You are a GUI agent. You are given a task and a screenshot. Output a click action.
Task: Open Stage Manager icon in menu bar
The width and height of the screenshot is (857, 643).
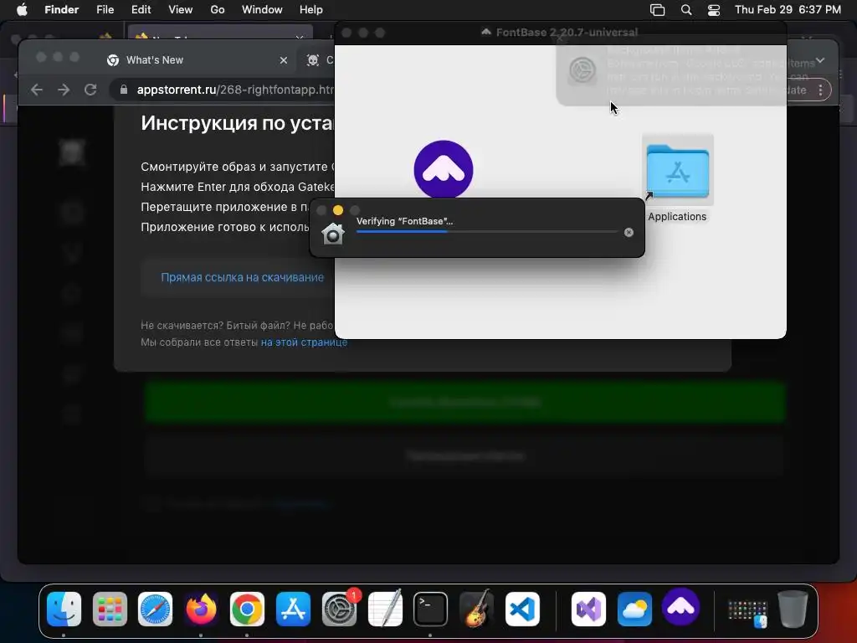658,10
